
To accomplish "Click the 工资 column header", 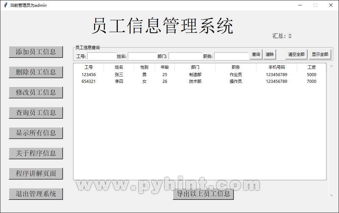I will click(x=312, y=67).
